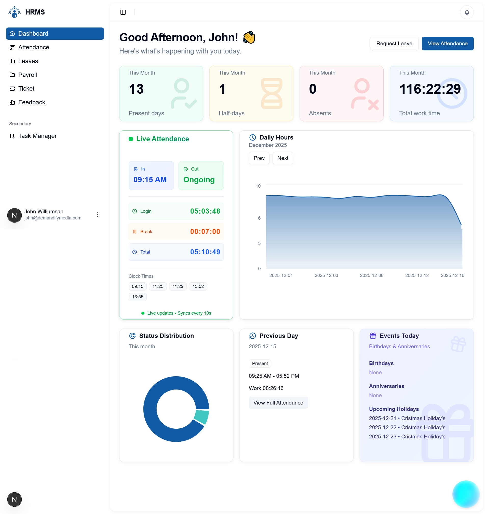This screenshot has width=486, height=514.
Task: Click Prev to view previous month hours
Action: [259, 158]
